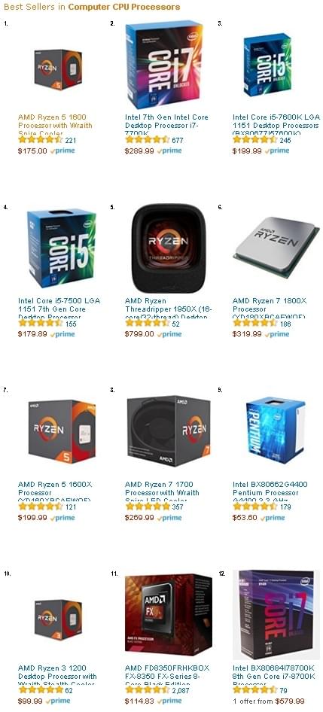Select the Ryzen Threadripper 1950X image
The image size is (323, 712).
point(166,248)
